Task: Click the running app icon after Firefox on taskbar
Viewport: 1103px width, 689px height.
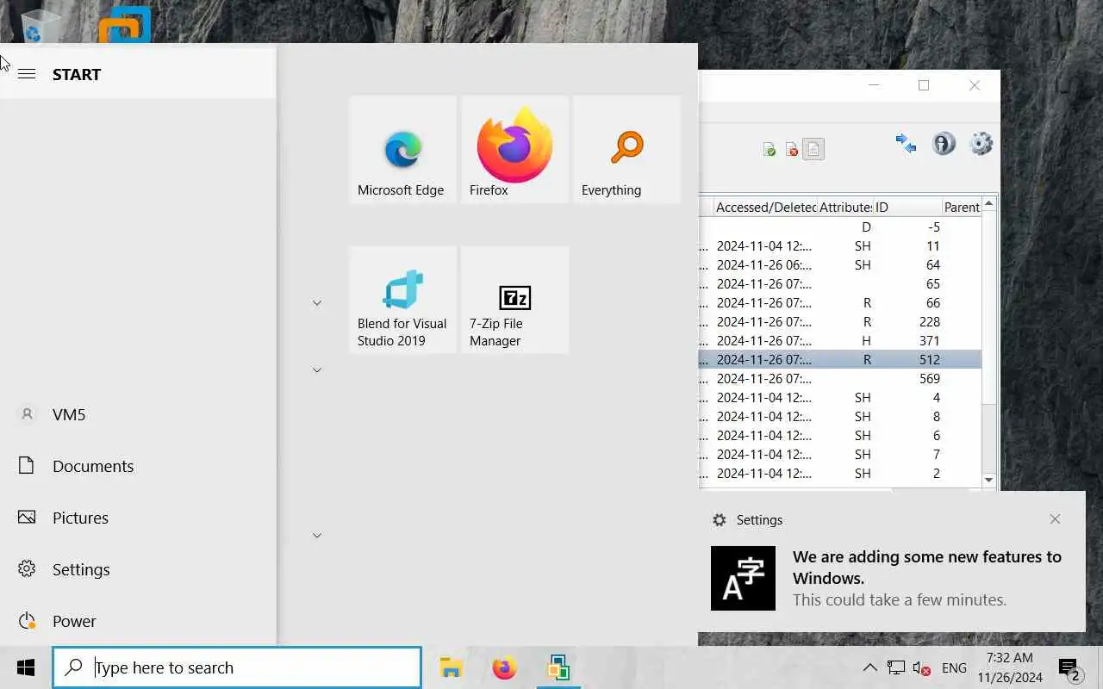Action: point(558,667)
